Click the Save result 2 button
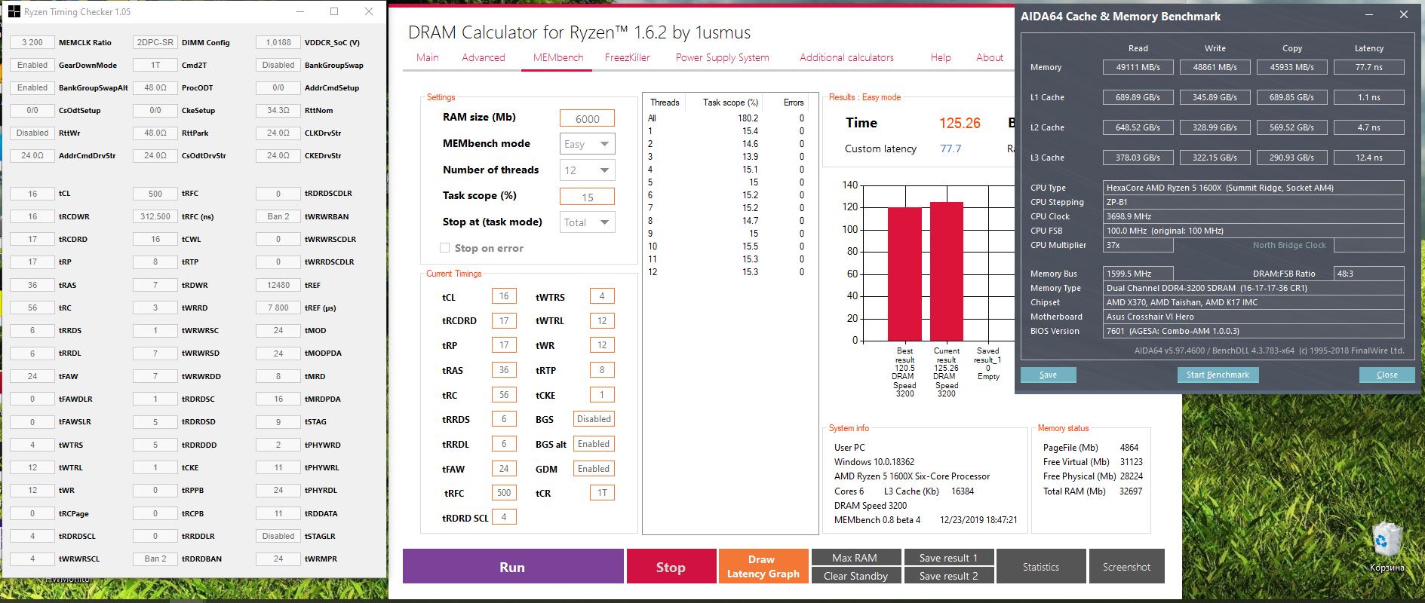The image size is (1425, 603). click(948, 576)
